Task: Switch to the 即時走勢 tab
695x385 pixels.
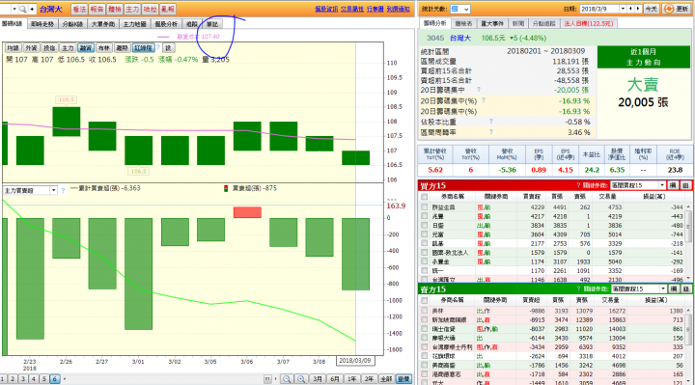Action: pos(42,24)
